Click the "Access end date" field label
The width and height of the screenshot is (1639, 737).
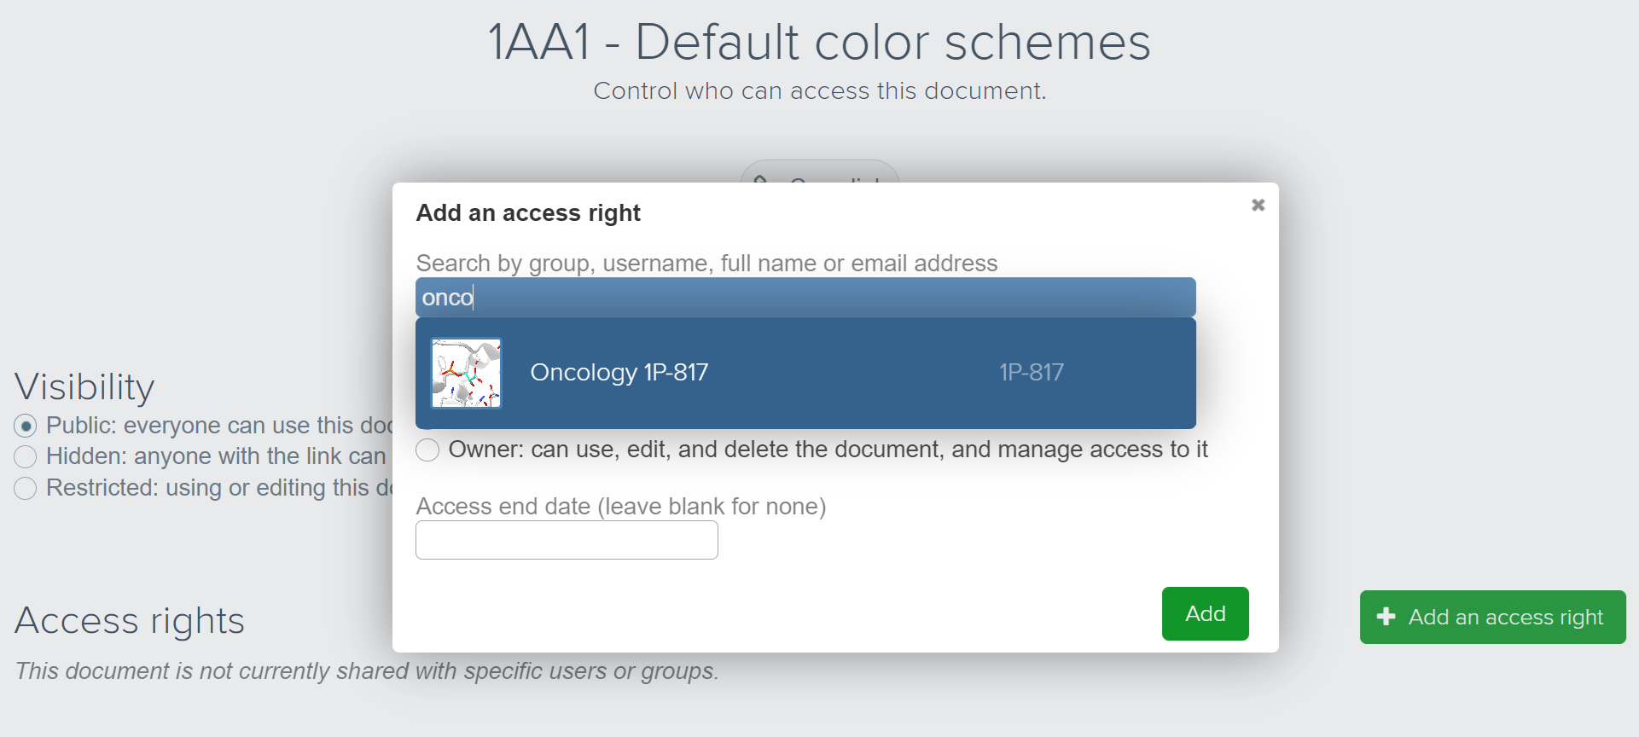pos(620,507)
